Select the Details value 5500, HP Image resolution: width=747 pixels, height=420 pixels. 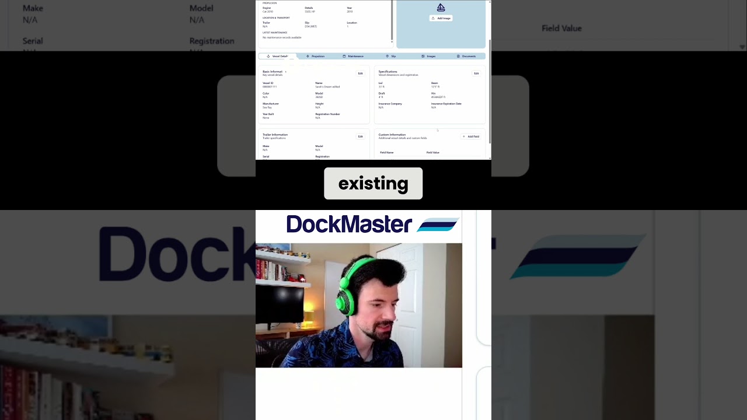point(311,12)
